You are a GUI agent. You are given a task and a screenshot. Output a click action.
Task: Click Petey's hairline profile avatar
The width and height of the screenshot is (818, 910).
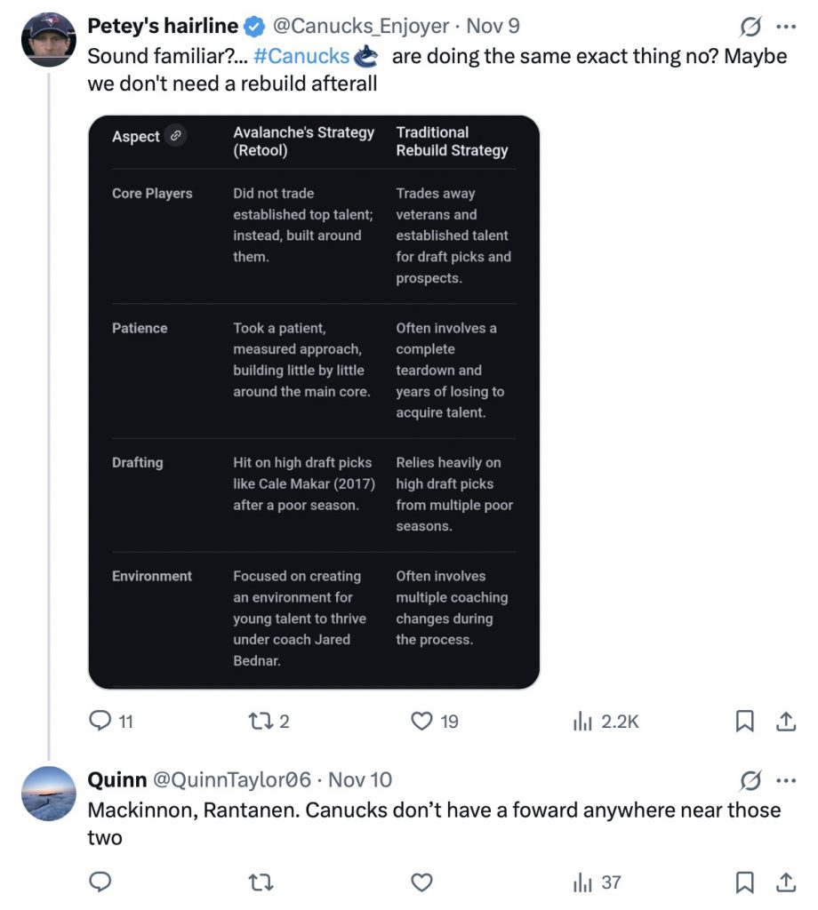point(48,40)
